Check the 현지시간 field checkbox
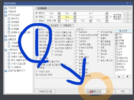 [116, 70]
